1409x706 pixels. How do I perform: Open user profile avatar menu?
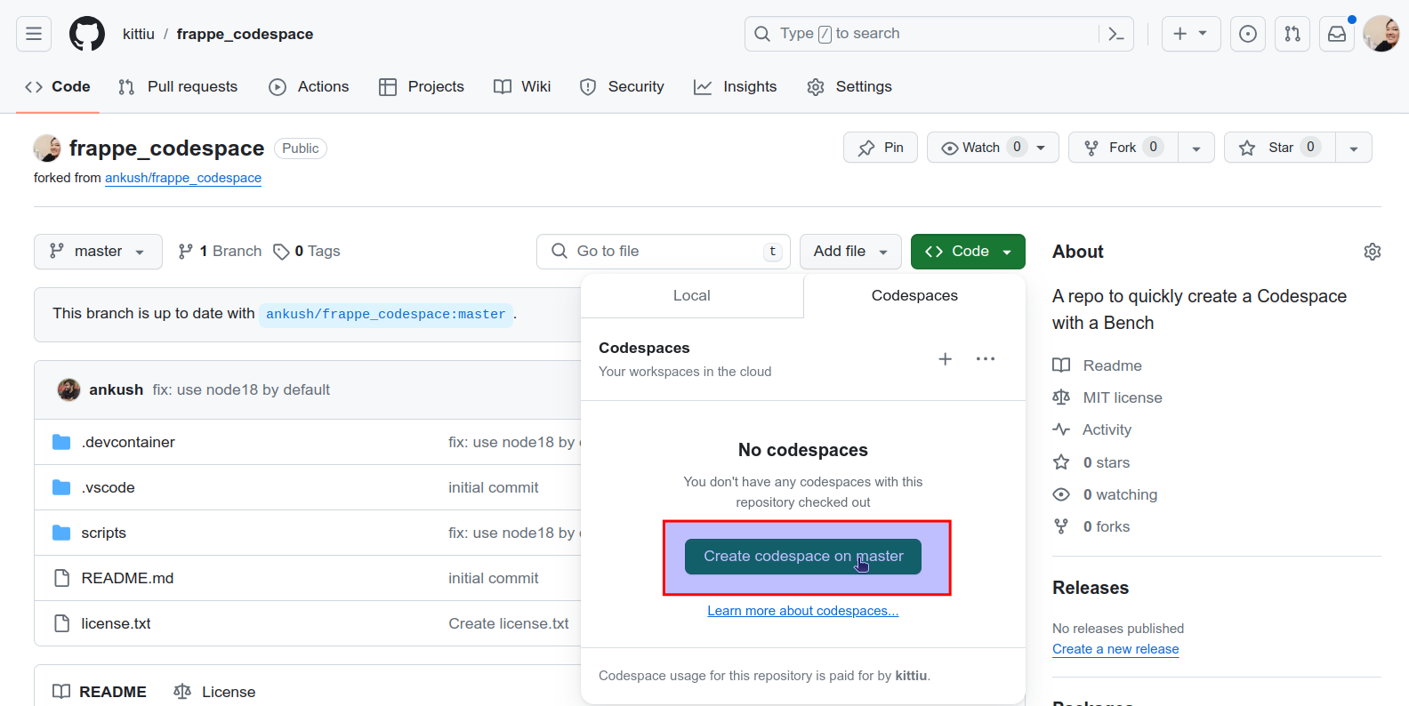pyautogui.click(x=1381, y=34)
